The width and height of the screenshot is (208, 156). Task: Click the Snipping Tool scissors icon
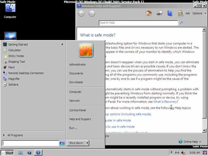pyautogui.click(x=5, y=62)
